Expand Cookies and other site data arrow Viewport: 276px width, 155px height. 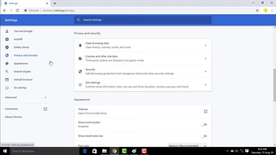(x=205, y=59)
